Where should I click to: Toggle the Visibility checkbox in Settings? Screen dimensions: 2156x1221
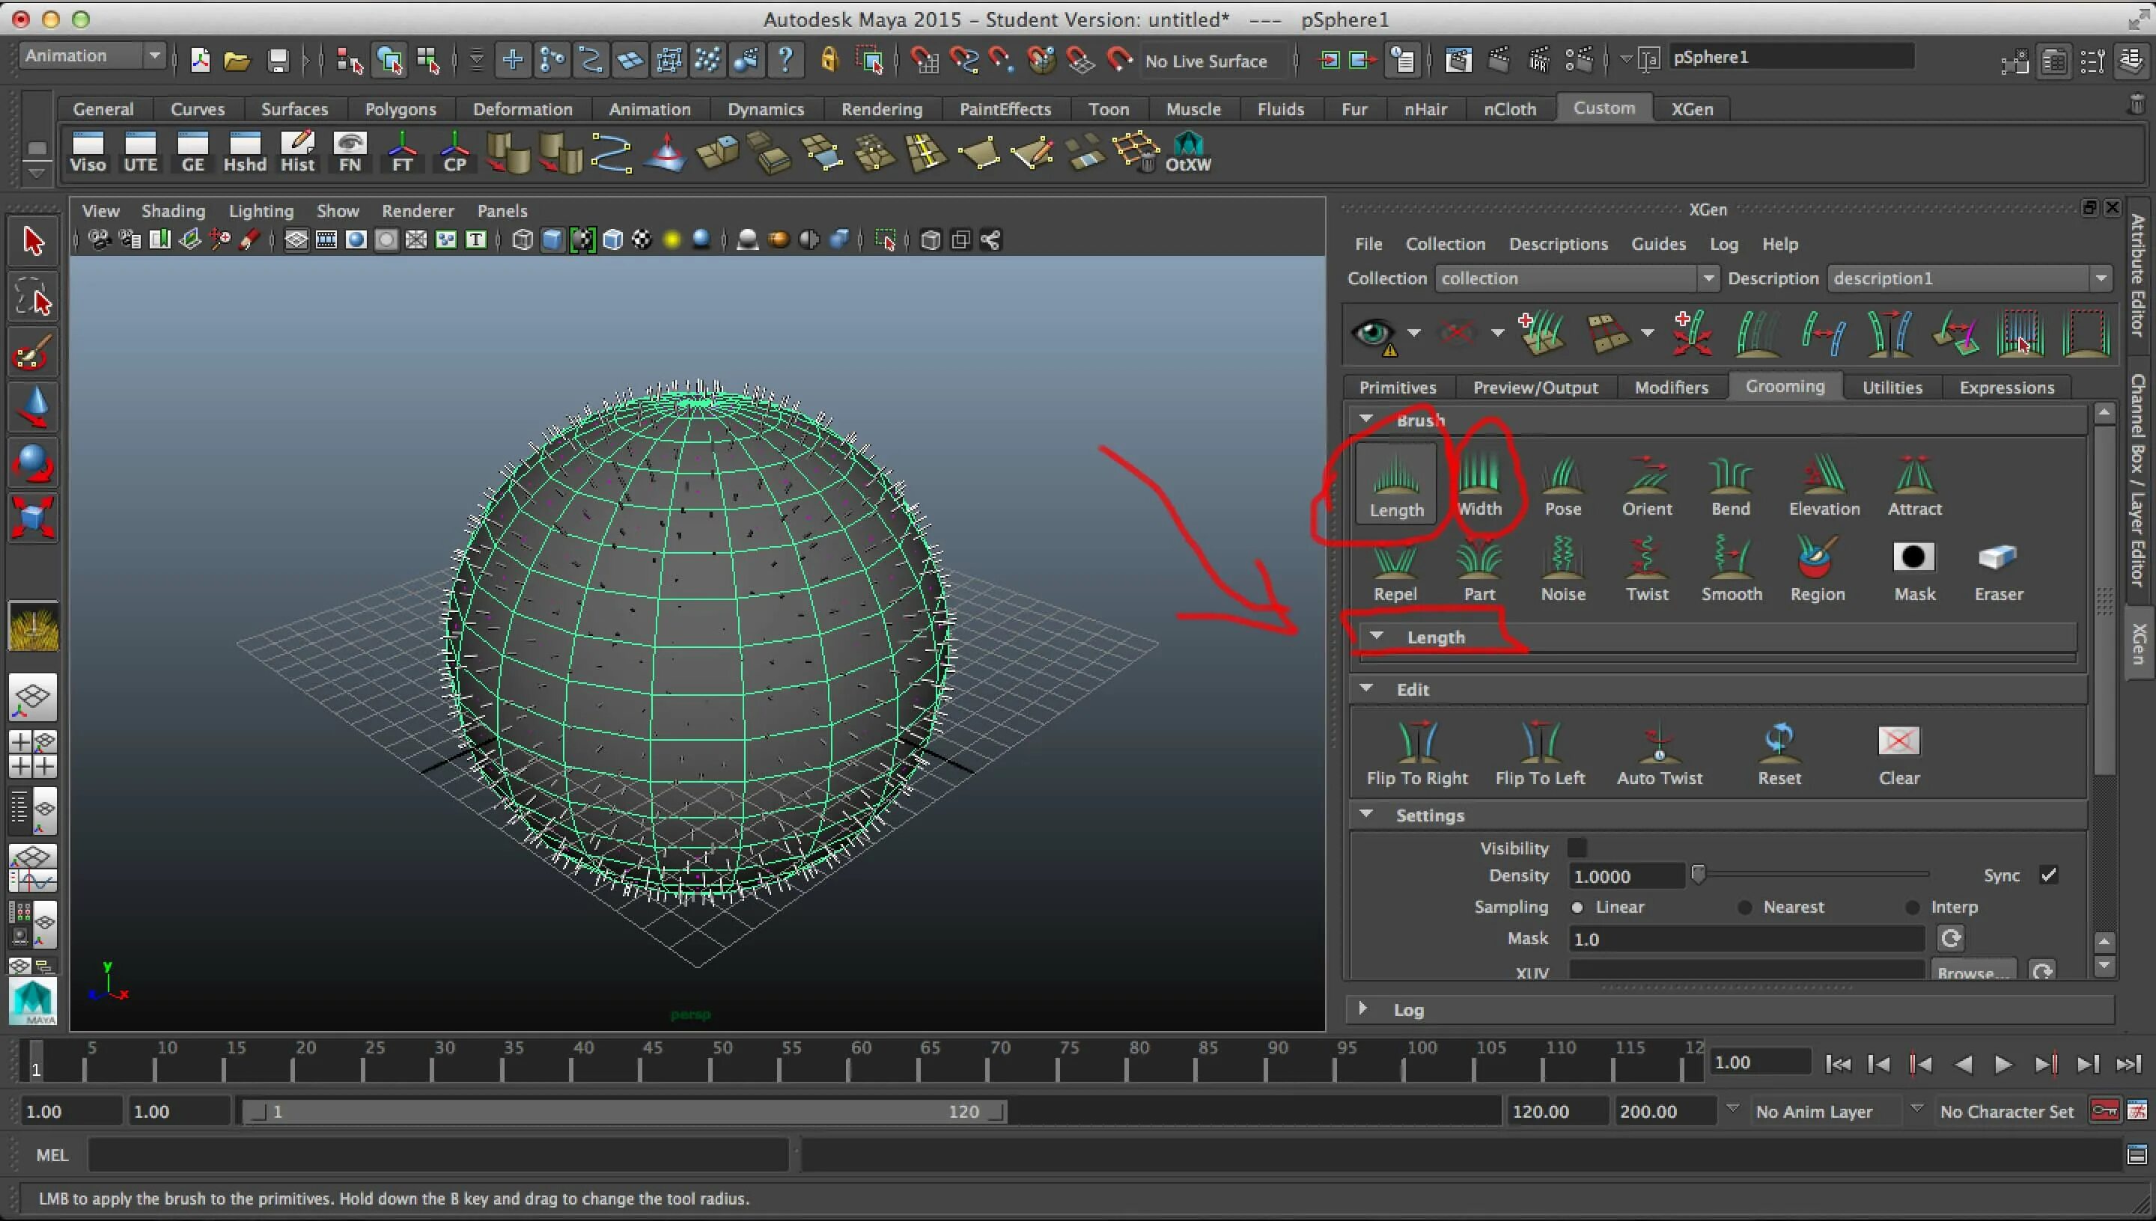[x=1577, y=848]
